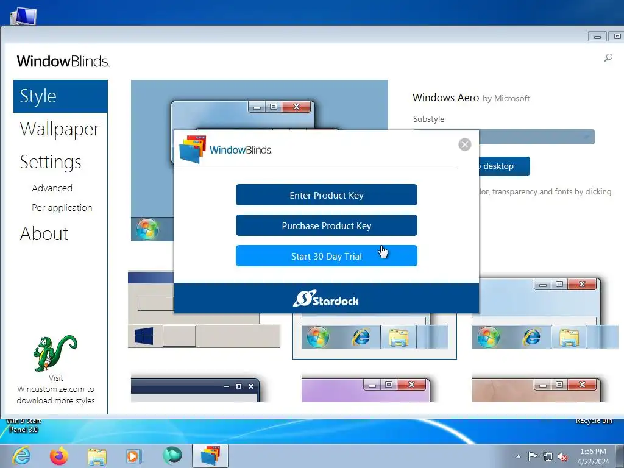The image size is (624, 468).
Task: Click the Computer desktop icon
Action: coord(24,16)
